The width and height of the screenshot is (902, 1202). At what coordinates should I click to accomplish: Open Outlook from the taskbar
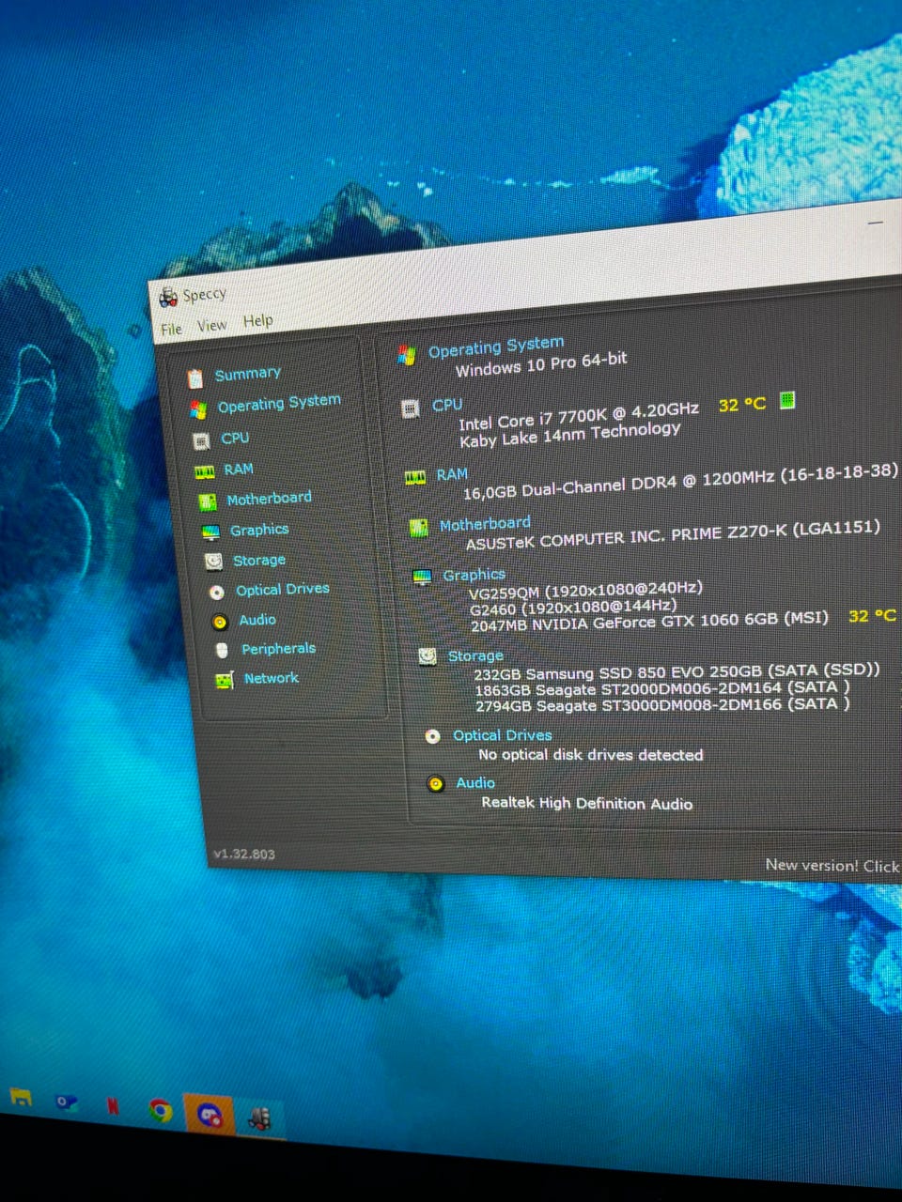point(66,1102)
